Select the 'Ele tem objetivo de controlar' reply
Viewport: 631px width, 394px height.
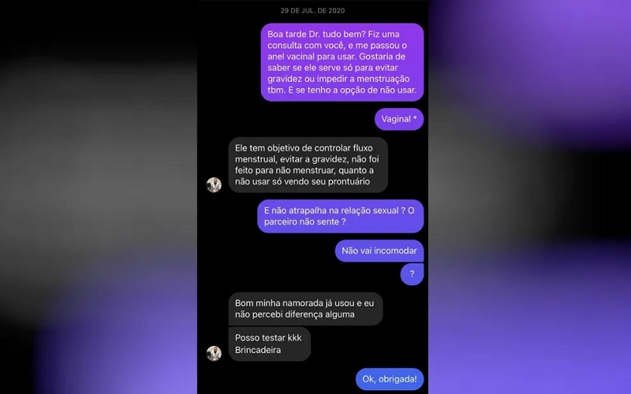click(308, 165)
